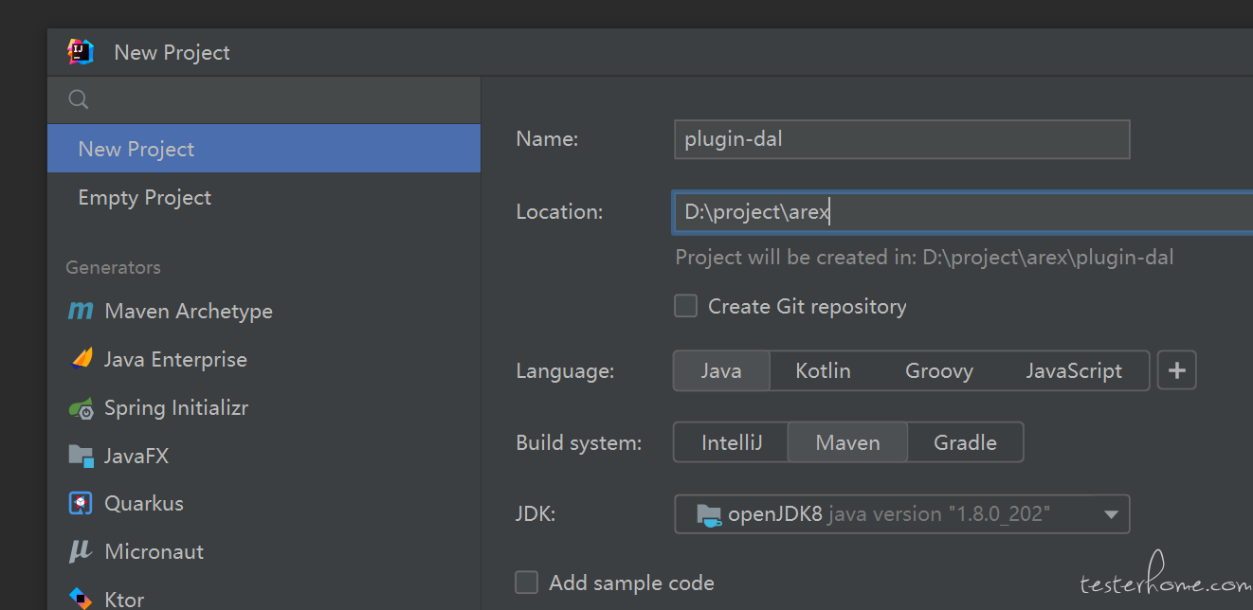Select Spring Initializr in generators list
The height and width of the screenshot is (610, 1253).
point(264,408)
